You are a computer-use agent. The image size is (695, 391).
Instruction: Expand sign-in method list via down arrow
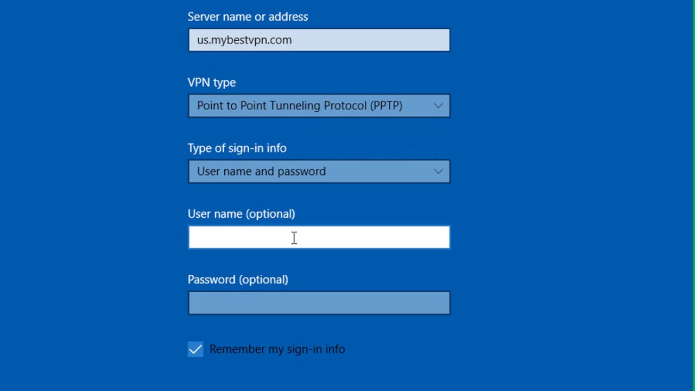click(x=438, y=172)
